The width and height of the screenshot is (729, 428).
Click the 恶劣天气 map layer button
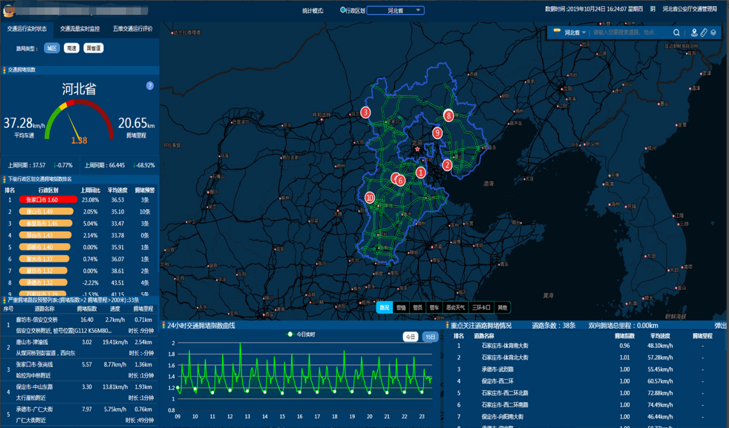coord(455,308)
